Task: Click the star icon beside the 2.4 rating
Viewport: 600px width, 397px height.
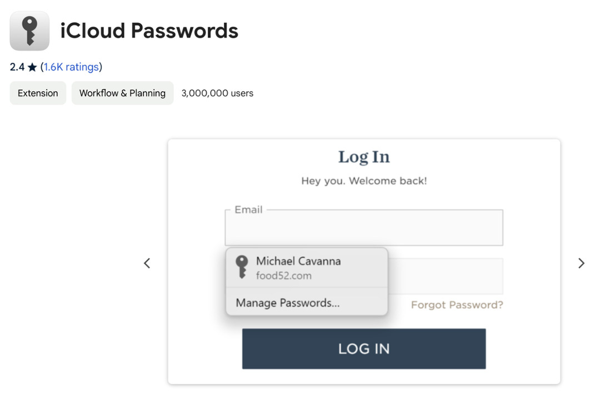Action: click(x=32, y=67)
